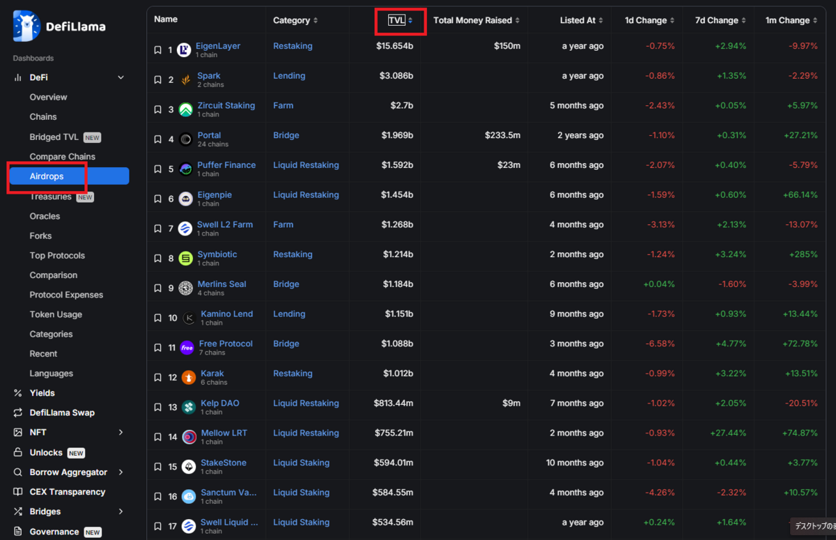Click the Mellow LRT logo icon
The height and width of the screenshot is (540, 836).
pos(189,437)
